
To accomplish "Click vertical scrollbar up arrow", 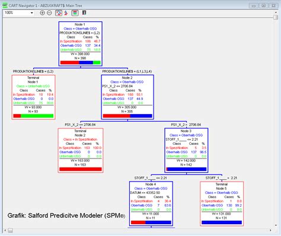I will pyautogui.click(x=276, y=12).
